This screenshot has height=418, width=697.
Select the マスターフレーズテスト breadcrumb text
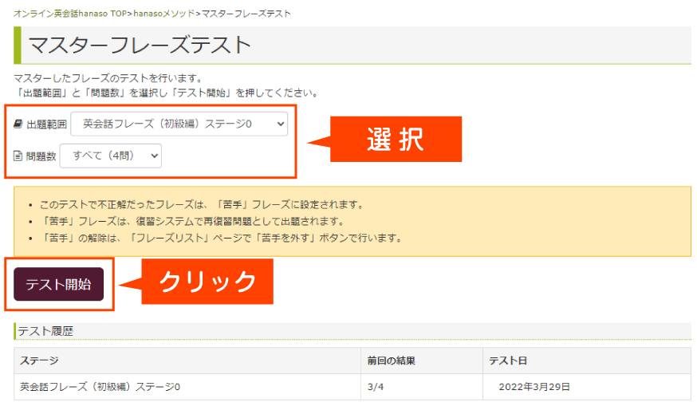(246, 14)
